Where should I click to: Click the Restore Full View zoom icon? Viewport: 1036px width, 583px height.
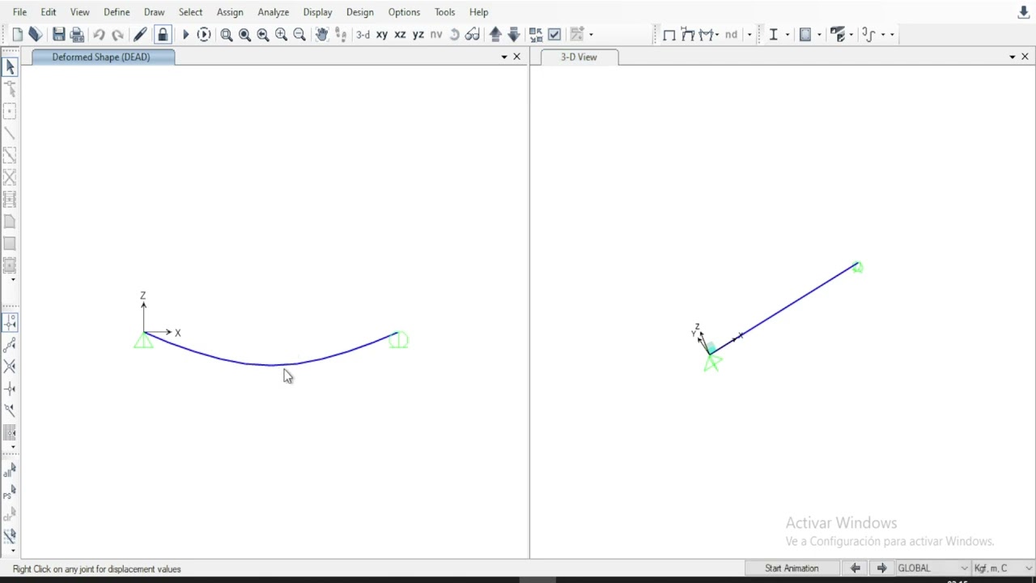coord(244,34)
